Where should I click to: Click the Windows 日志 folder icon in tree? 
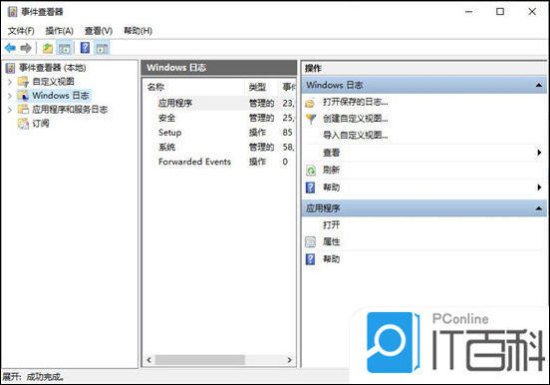point(24,96)
